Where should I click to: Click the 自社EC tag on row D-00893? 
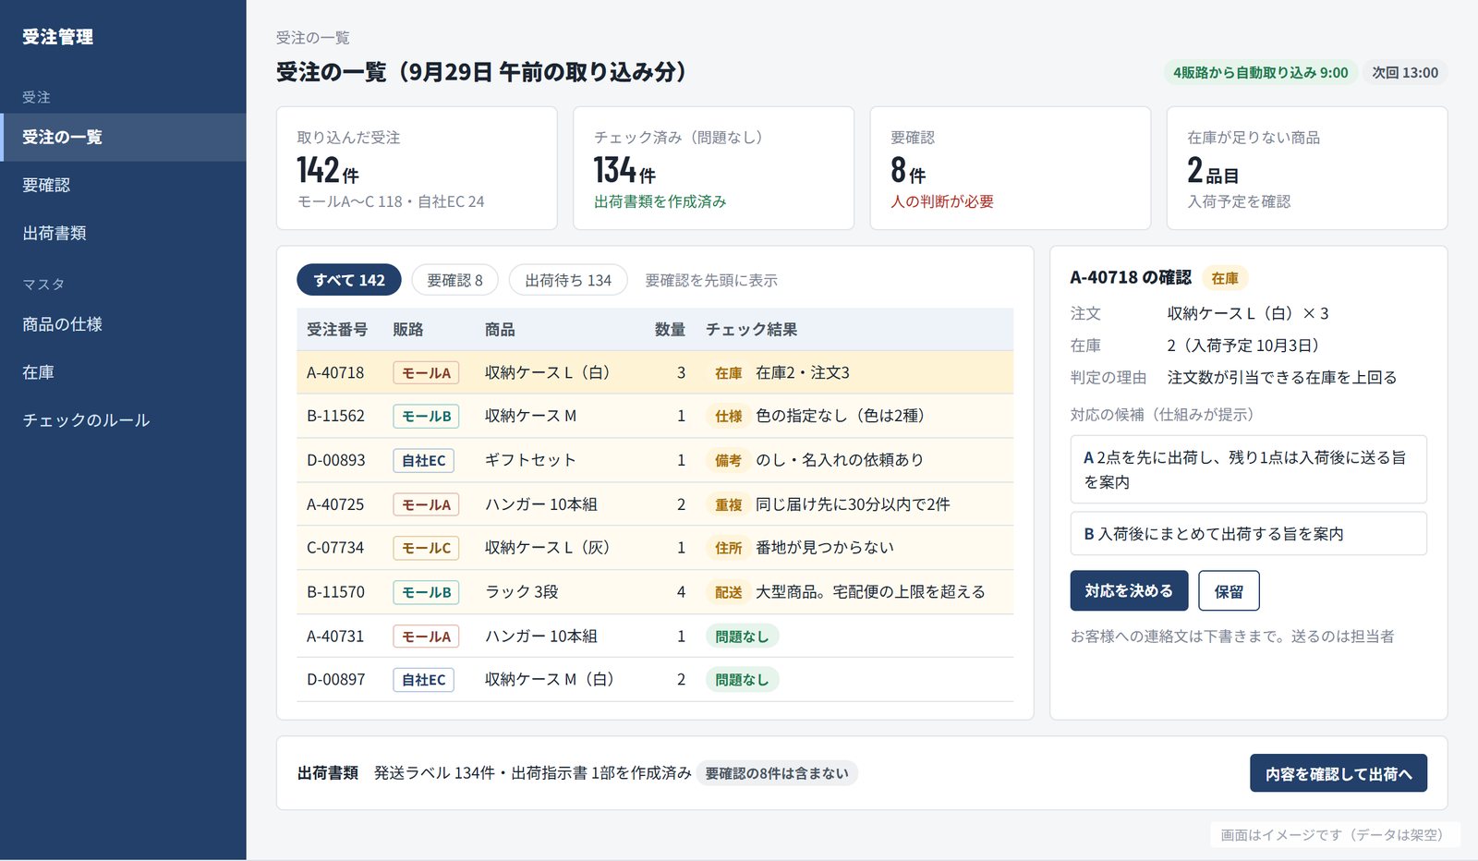[423, 460]
